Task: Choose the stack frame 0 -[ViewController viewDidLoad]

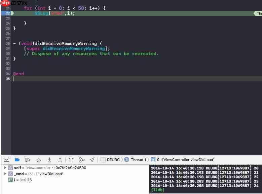Action: 186,160
